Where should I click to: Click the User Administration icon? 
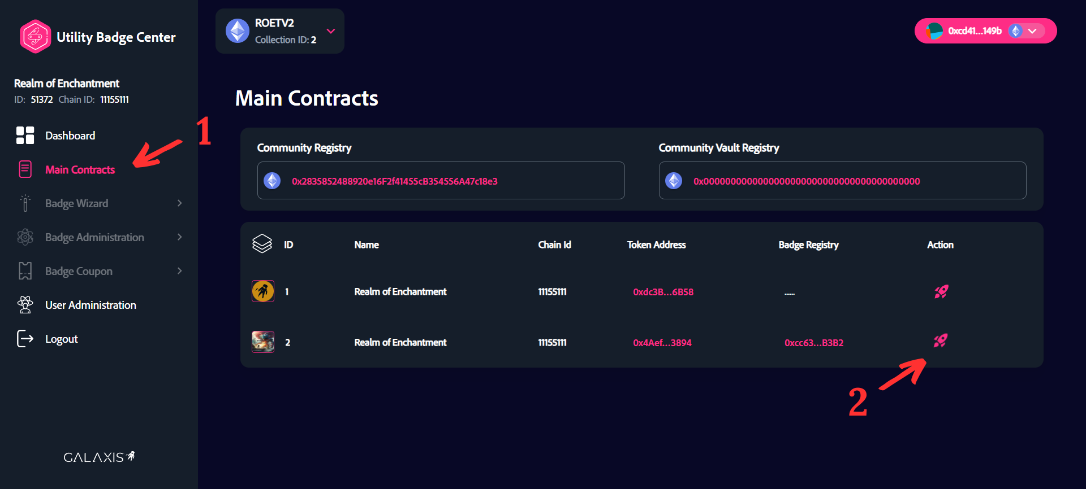pos(25,305)
